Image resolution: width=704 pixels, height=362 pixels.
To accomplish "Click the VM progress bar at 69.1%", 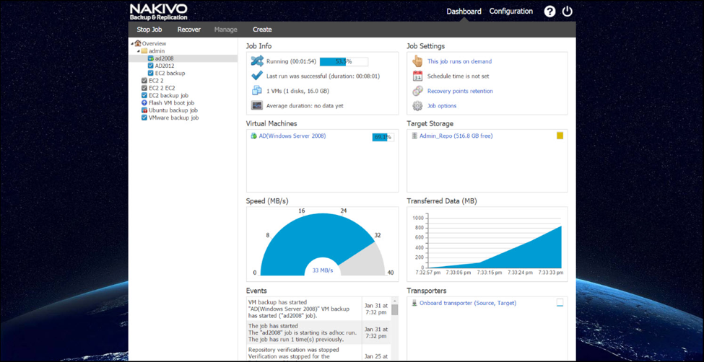I will point(383,137).
